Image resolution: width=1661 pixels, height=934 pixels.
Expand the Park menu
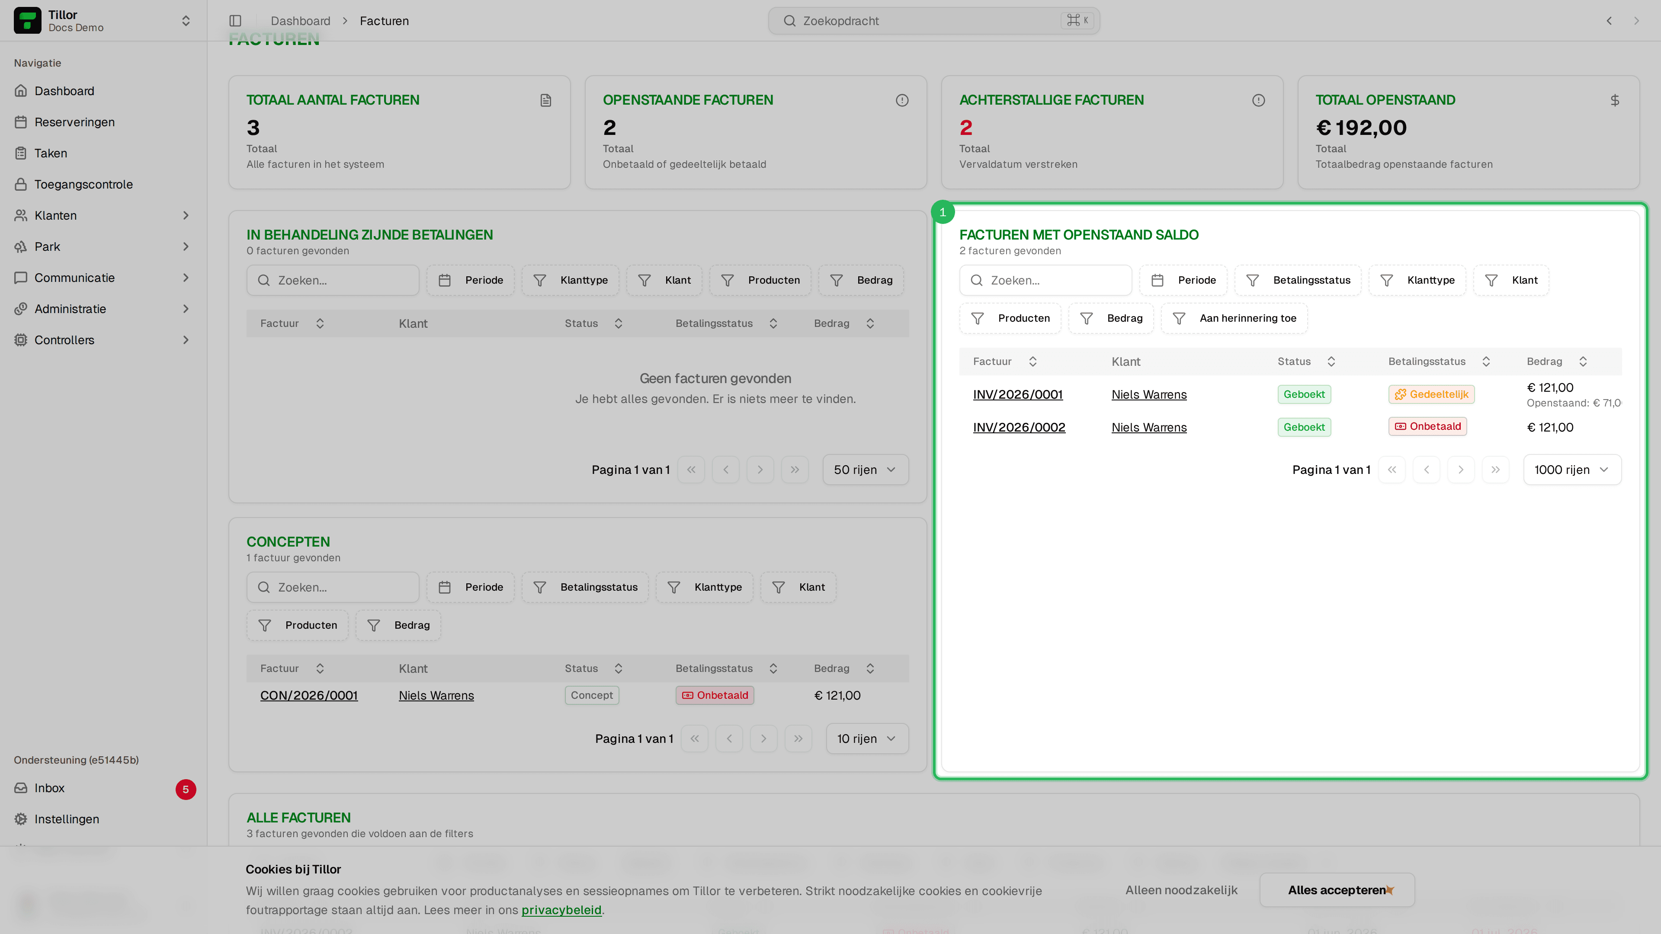click(x=103, y=246)
